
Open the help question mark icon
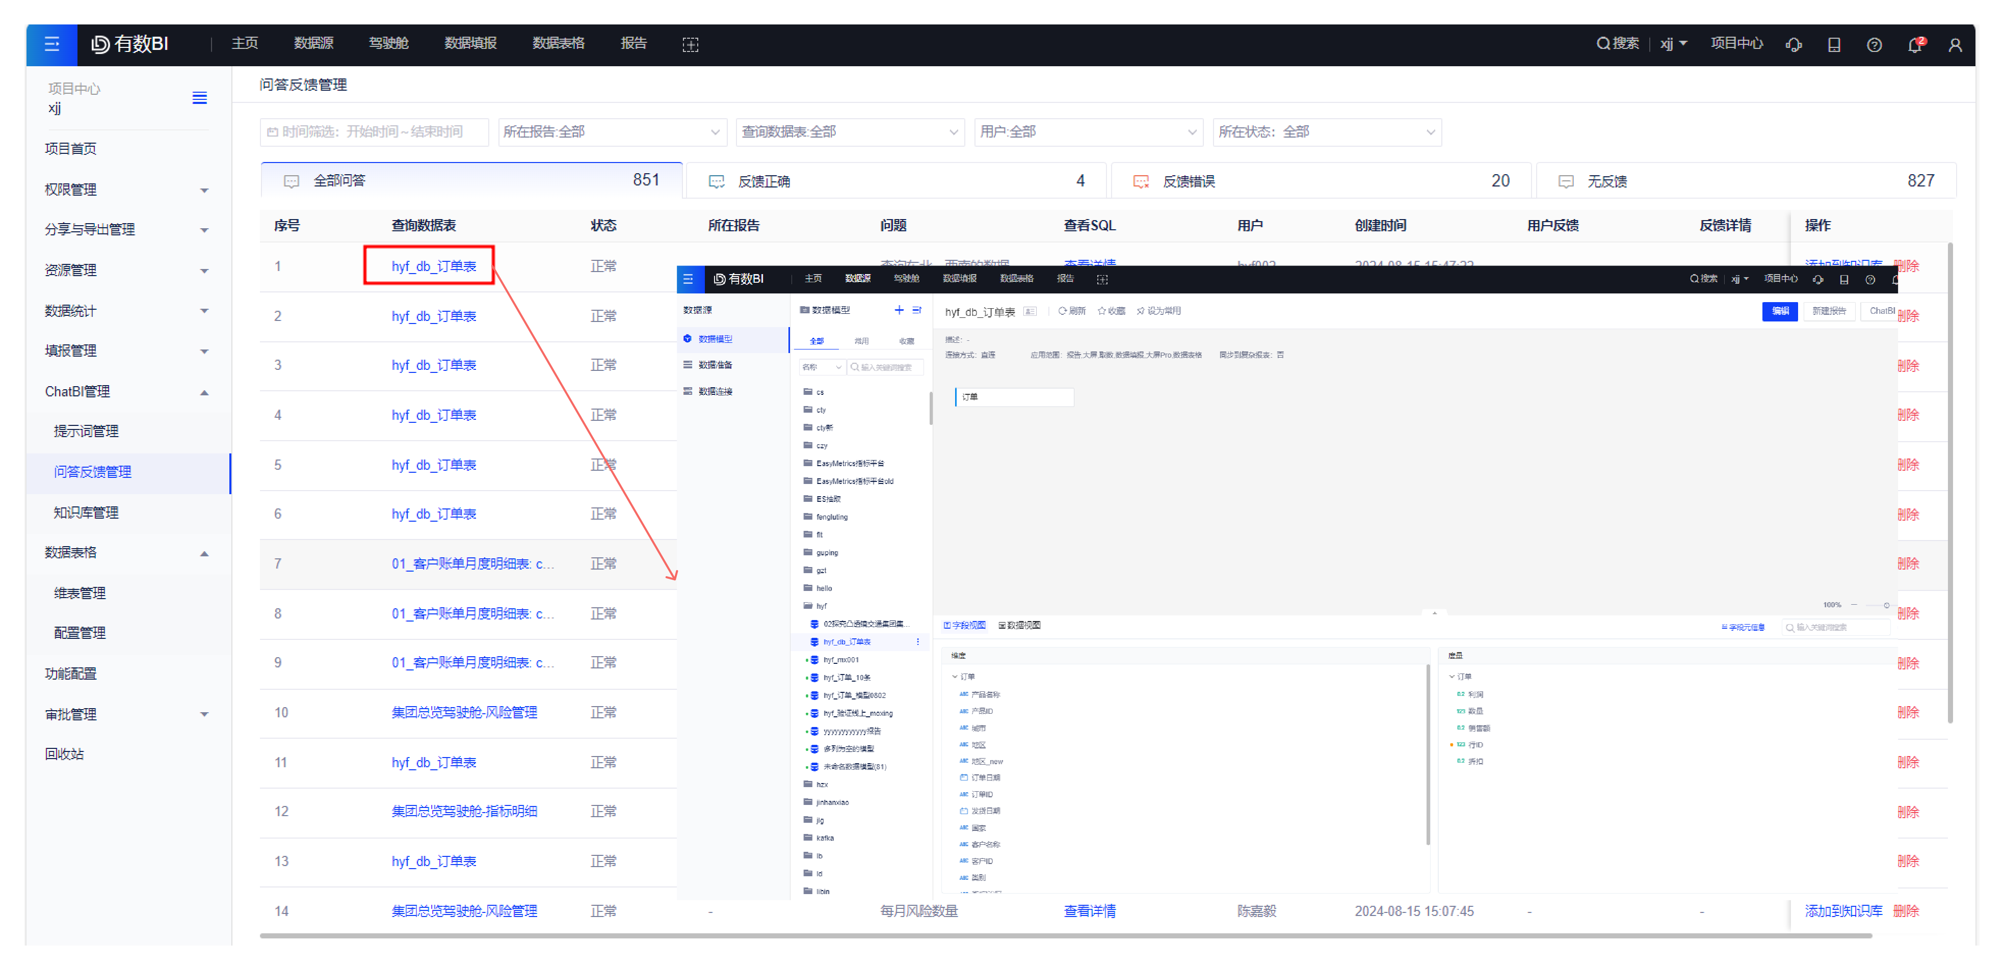pyautogui.click(x=1874, y=45)
